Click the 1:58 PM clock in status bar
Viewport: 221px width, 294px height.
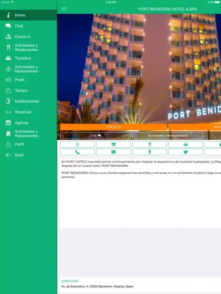tap(111, 2)
